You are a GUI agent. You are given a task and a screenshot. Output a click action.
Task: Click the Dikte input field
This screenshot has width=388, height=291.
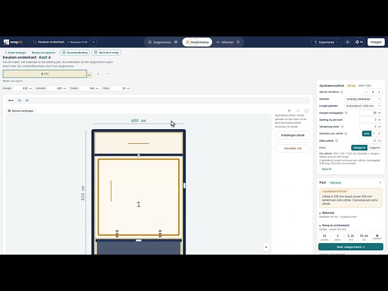pyautogui.click(x=121, y=89)
